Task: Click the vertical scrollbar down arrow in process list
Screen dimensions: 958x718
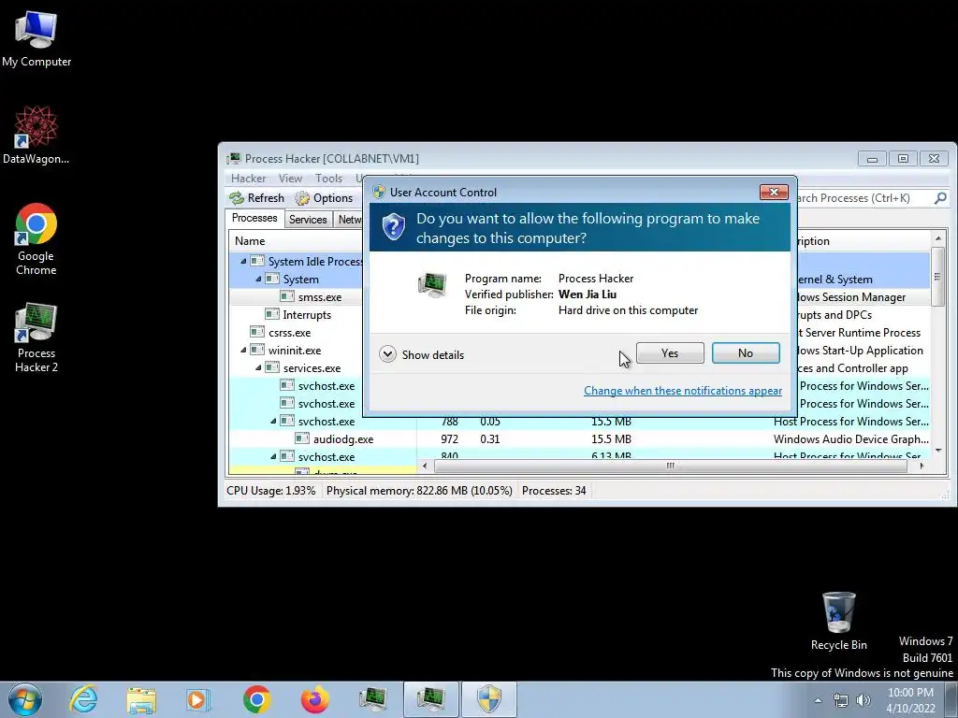Action: 938,451
